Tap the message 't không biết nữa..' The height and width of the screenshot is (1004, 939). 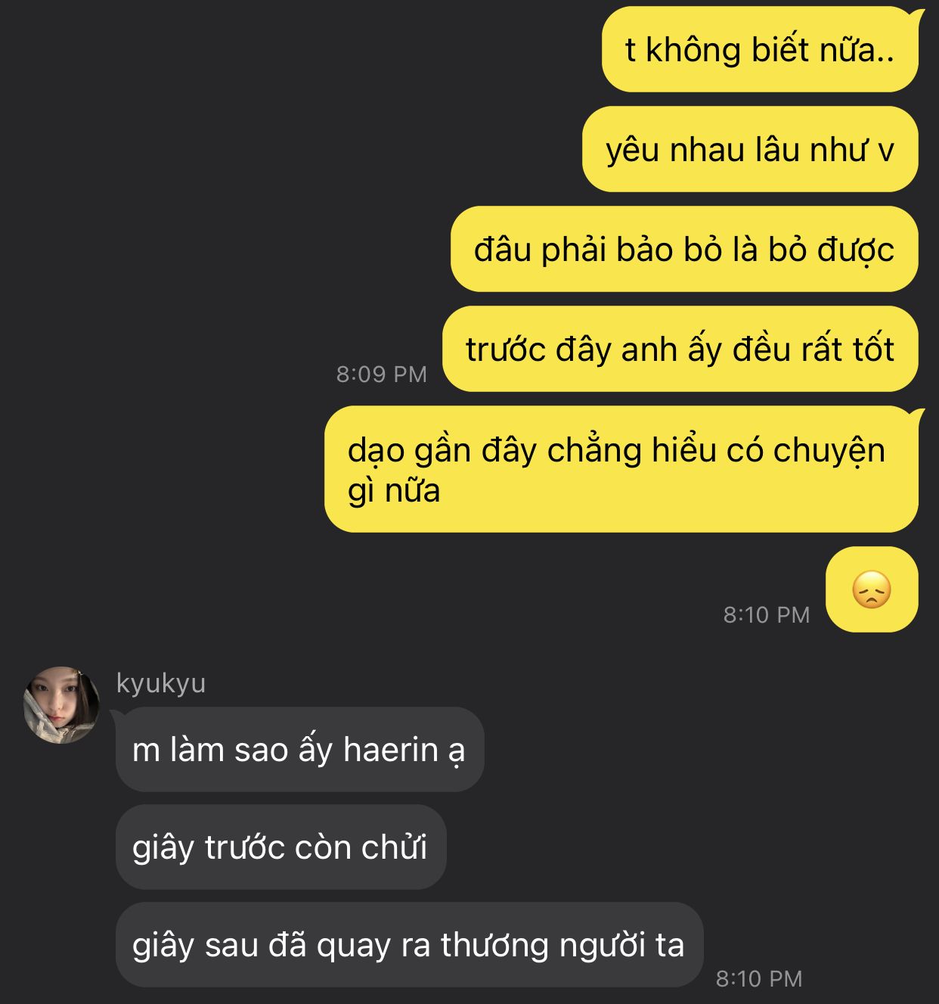(x=760, y=50)
